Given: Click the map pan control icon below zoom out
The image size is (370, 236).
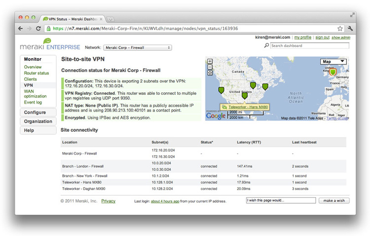Looking at the screenshot, I should pos(210,73).
